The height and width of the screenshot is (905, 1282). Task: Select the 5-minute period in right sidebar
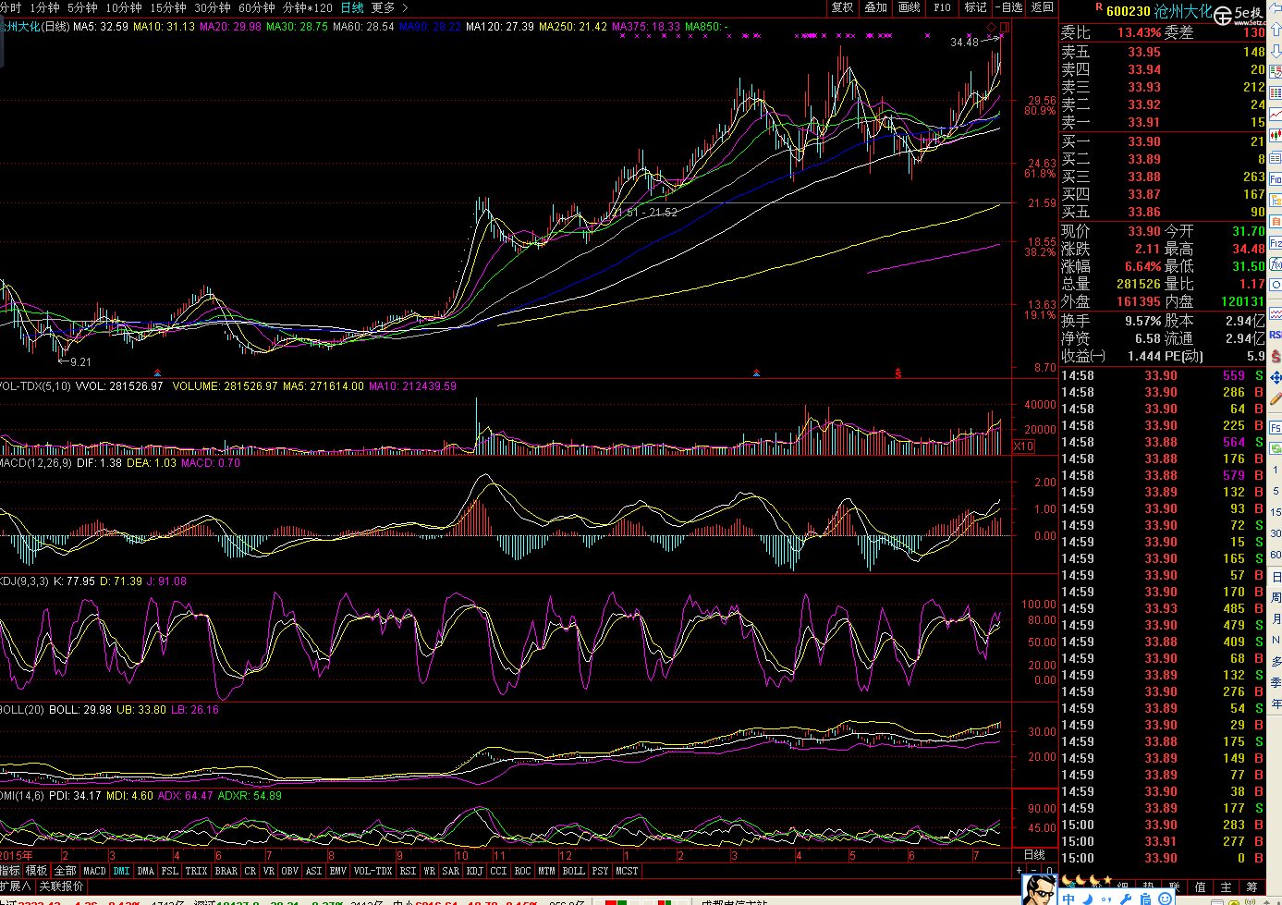pyautogui.click(x=1276, y=491)
